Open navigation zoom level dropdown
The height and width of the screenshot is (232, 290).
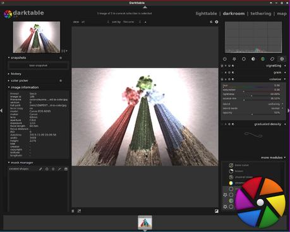pos(64,51)
